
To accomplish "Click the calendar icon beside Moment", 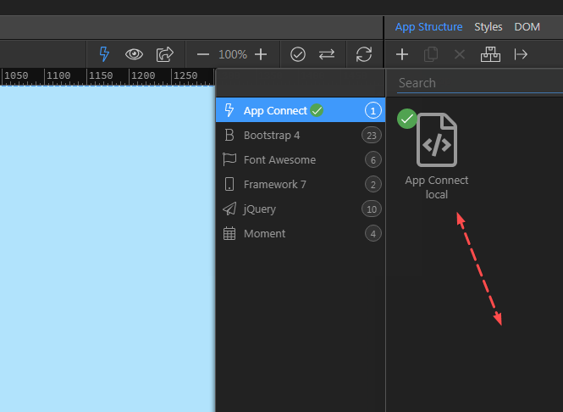I will coord(229,234).
